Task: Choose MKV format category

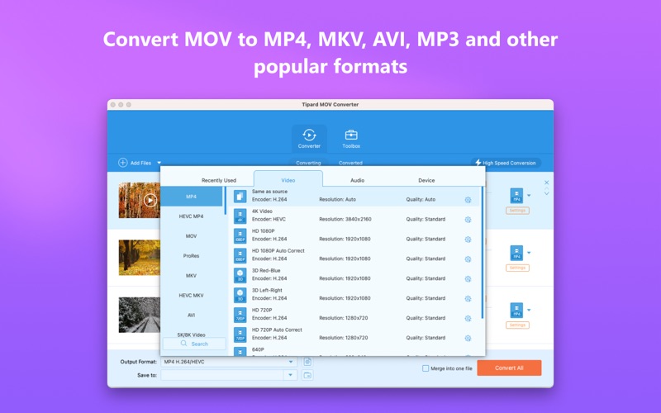Action: pos(192,276)
